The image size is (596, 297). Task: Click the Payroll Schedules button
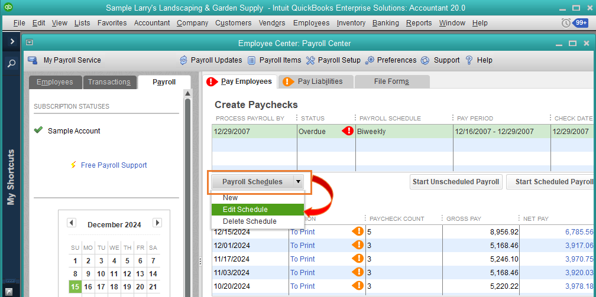(x=252, y=182)
